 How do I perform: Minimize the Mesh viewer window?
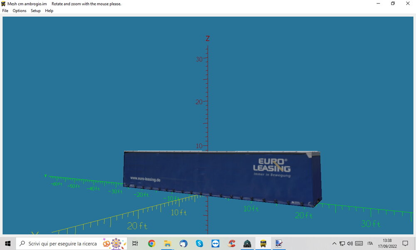378,3
